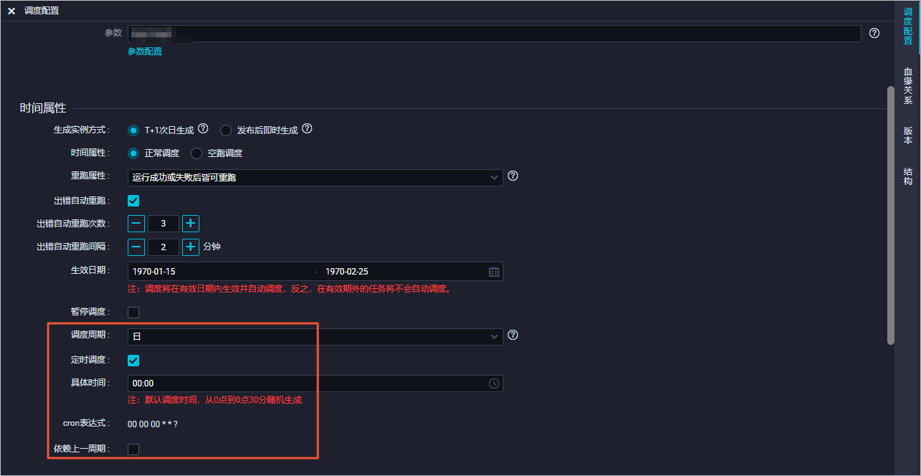
Task: Open the 调度周期 dropdown showing 日
Action: tap(316, 336)
